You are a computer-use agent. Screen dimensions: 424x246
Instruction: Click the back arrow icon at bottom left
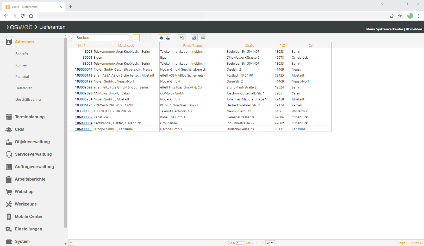click(x=71, y=243)
